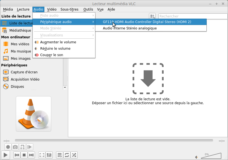Screen dimensions: 228x160
Task: Go to the previous media track
Action: pyautogui.click(x=17, y=155)
